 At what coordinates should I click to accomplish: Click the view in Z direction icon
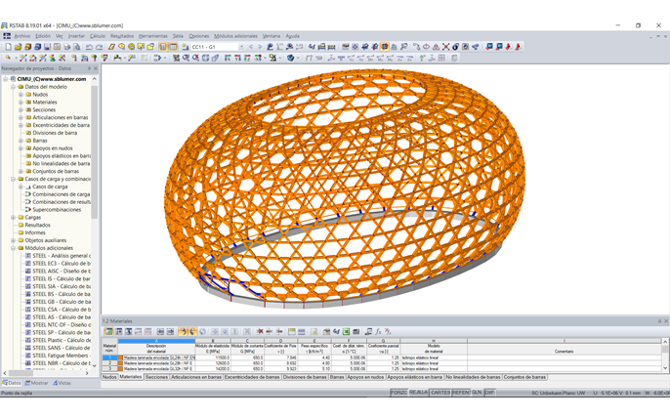[247, 58]
